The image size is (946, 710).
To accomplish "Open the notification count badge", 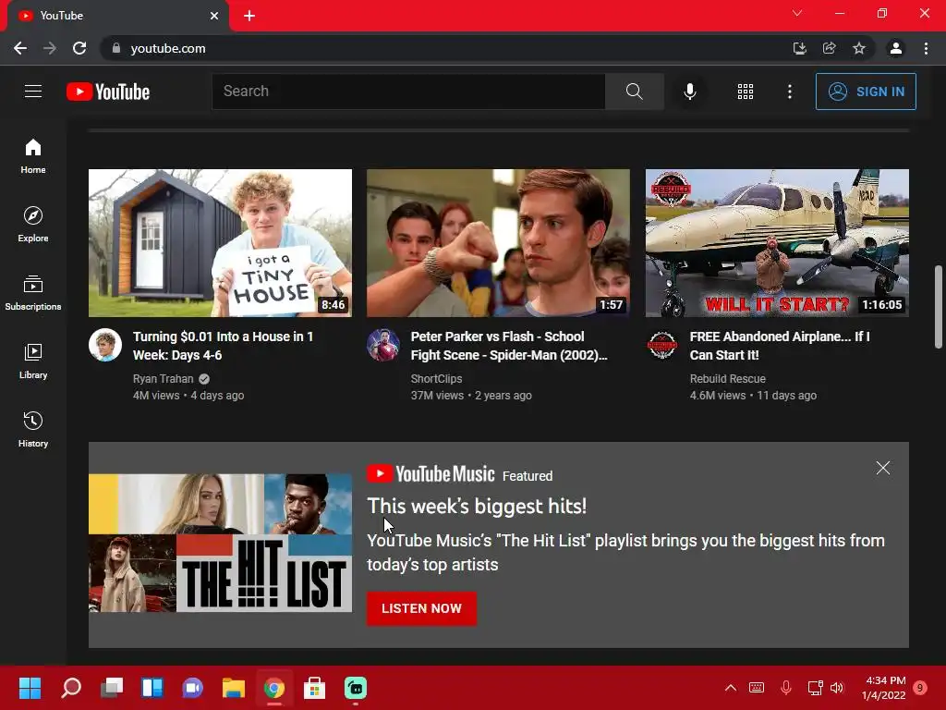I will (920, 688).
